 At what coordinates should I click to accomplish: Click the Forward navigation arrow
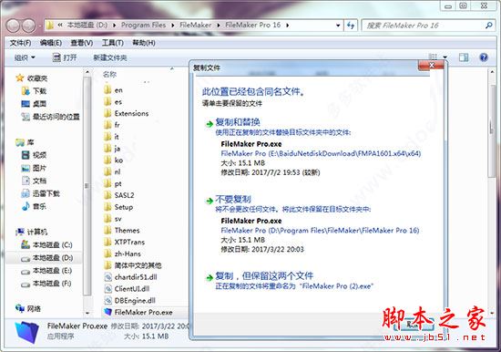click(28, 26)
